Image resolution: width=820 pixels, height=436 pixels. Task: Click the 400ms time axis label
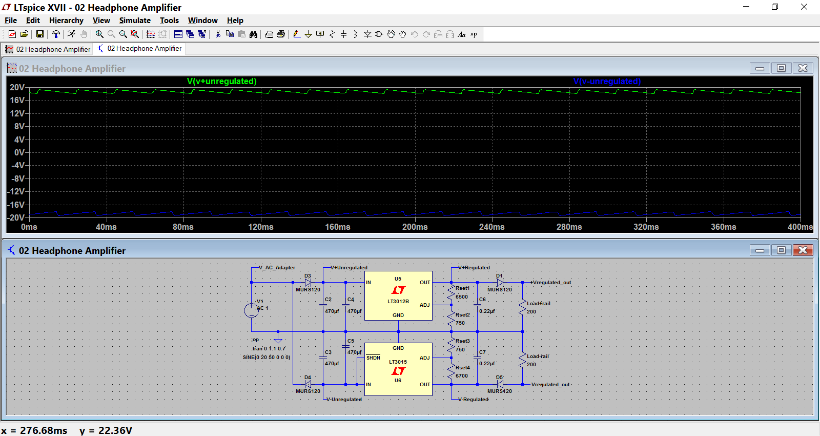pyautogui.click(x=800, y=227)
